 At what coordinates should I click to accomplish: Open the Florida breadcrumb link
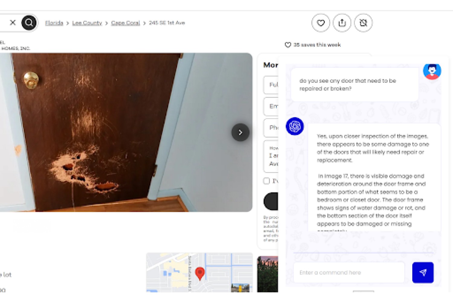click(54, 23)
